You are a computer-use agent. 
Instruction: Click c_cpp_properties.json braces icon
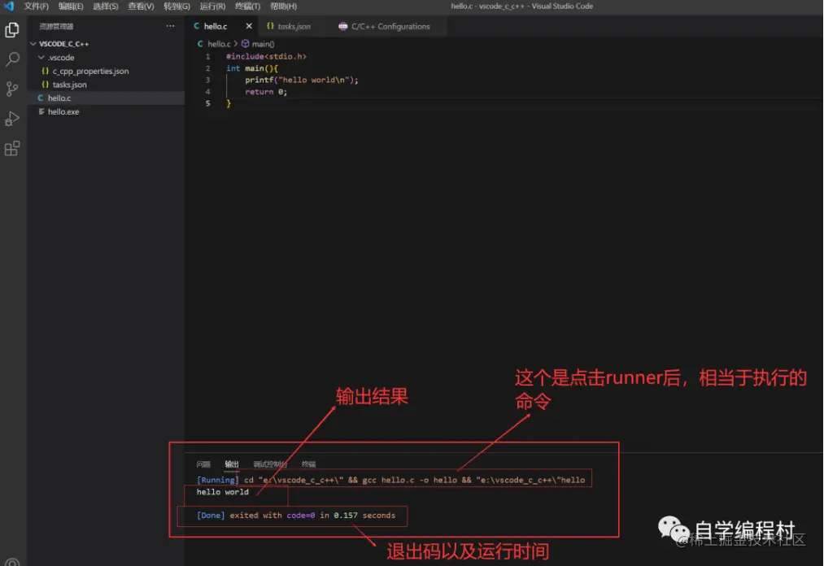(46, 71)
